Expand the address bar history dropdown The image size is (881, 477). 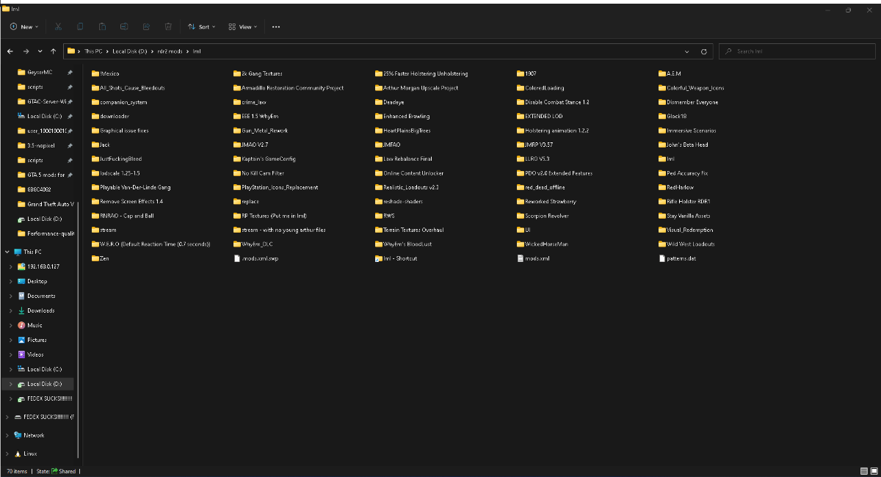pyautogui.click(x=686, y=51)
